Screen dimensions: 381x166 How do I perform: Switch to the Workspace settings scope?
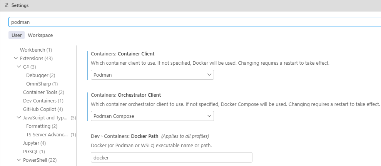[40, 35]
